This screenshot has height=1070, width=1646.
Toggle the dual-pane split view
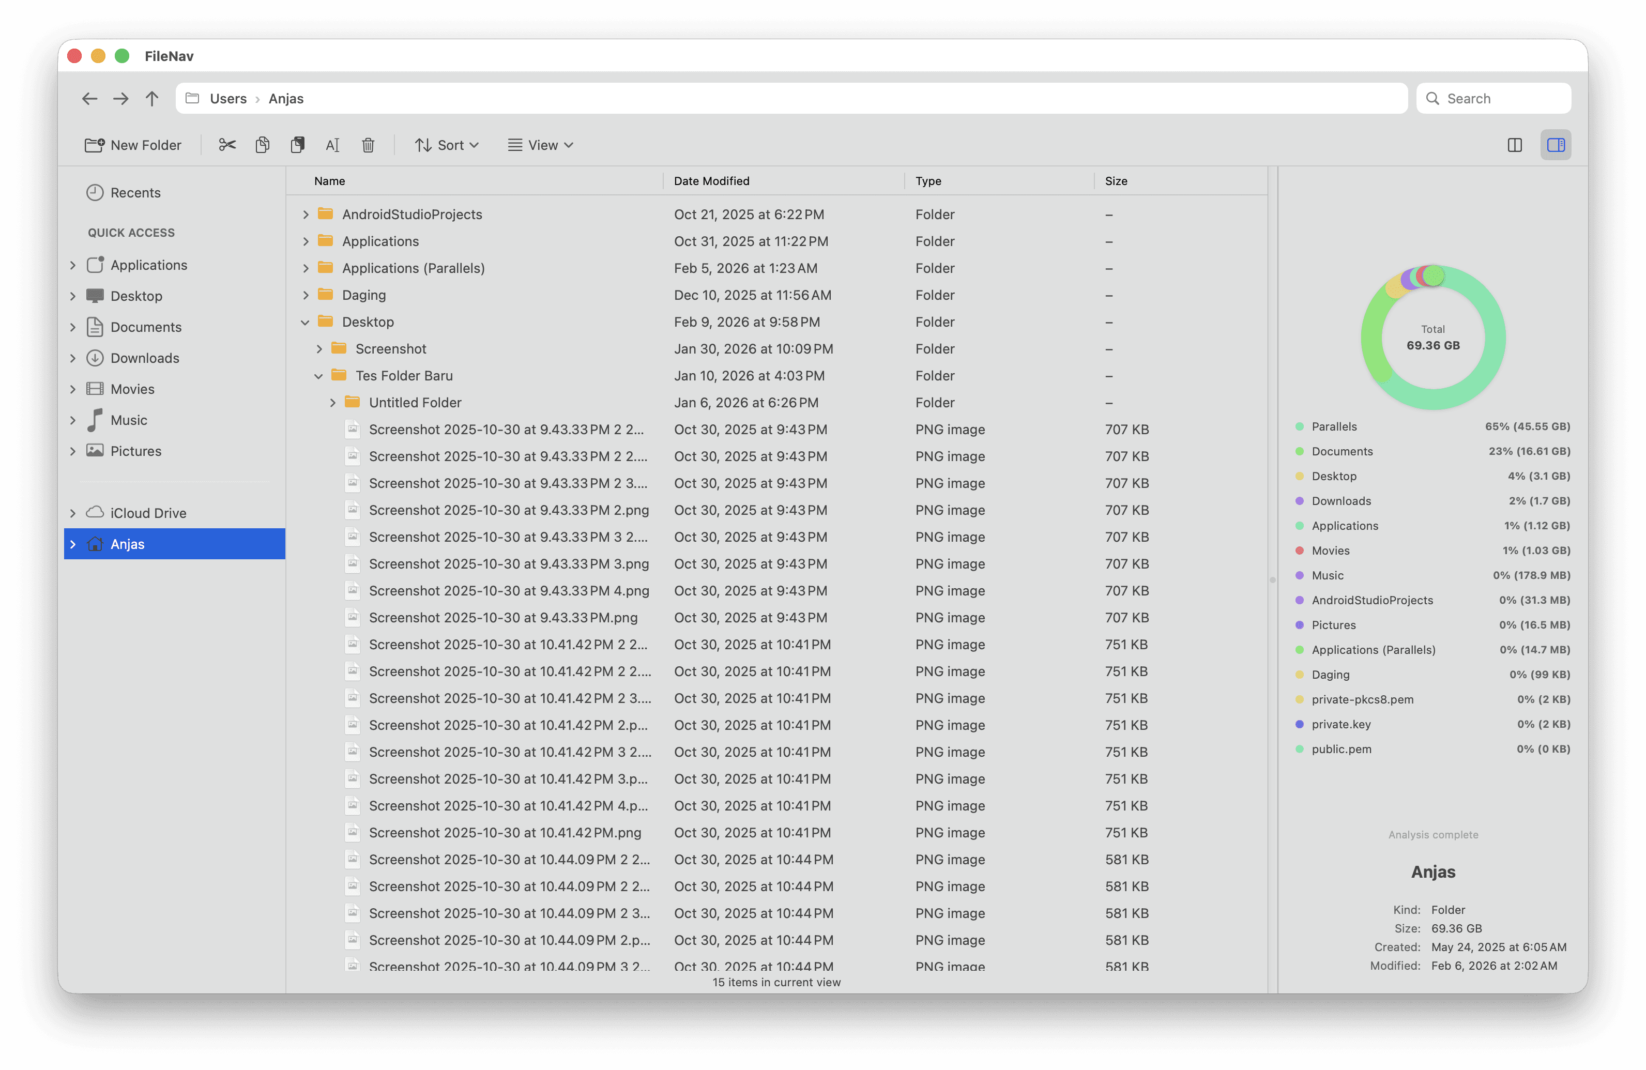[1514, 145]
